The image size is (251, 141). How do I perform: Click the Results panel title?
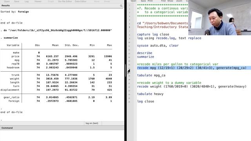(x=5, y=5)
